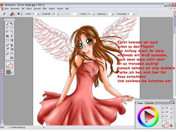Open the Deckkraft opacity dropdown

pos(58,14)
